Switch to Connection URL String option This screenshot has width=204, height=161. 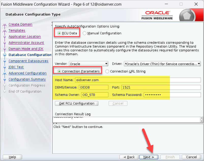[x=107, y=71]
